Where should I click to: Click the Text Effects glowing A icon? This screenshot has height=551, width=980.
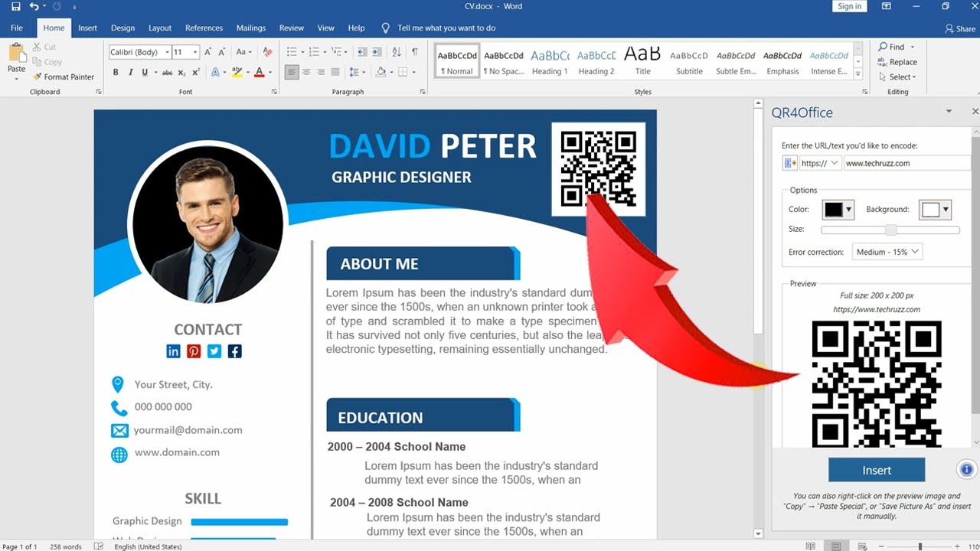pos(214,73)
